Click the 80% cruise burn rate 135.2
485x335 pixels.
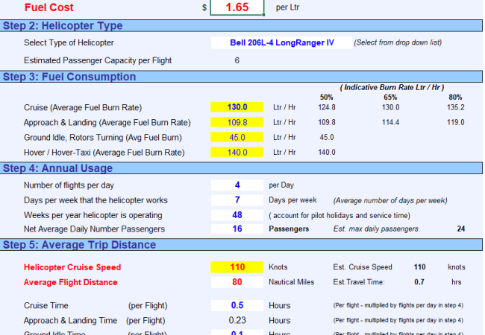tap(455, 107)
